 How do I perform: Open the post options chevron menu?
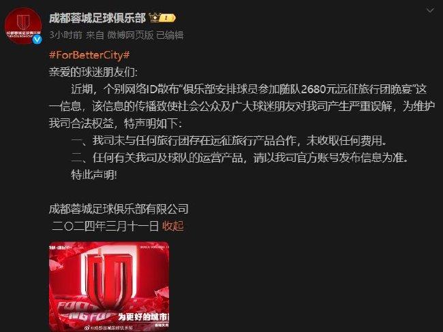point(430,10)
